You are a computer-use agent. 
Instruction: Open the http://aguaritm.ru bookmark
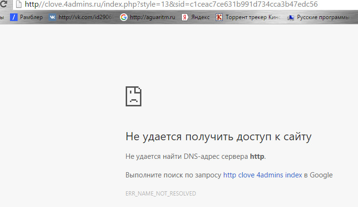point(152,18)
